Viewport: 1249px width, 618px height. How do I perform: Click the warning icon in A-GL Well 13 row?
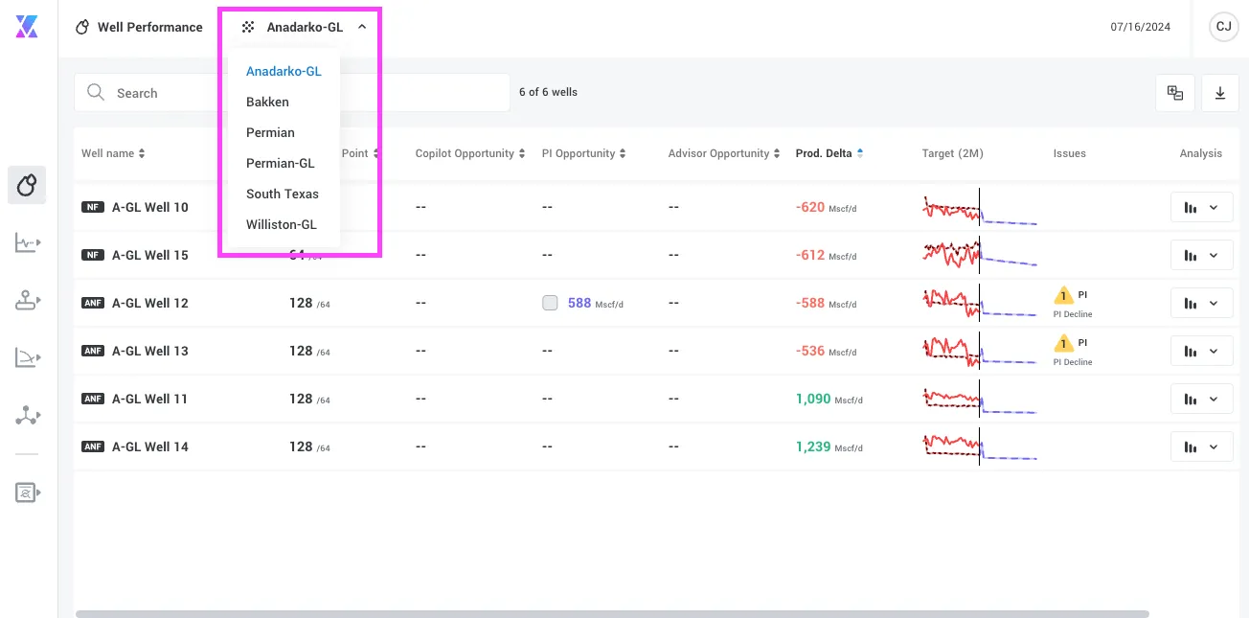tap(1062, 343)
